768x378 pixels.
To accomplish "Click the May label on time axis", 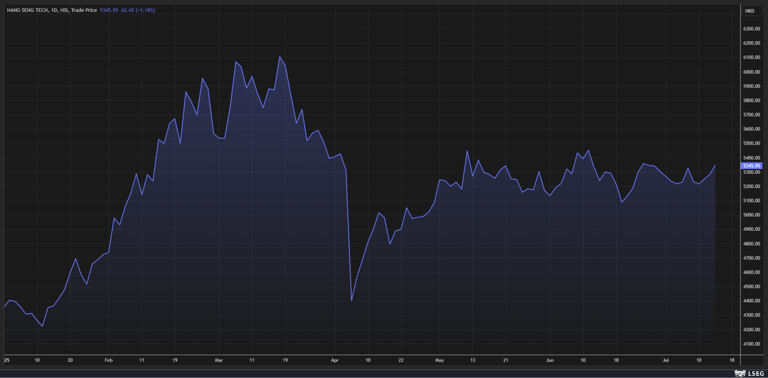I will coord(440,360).
